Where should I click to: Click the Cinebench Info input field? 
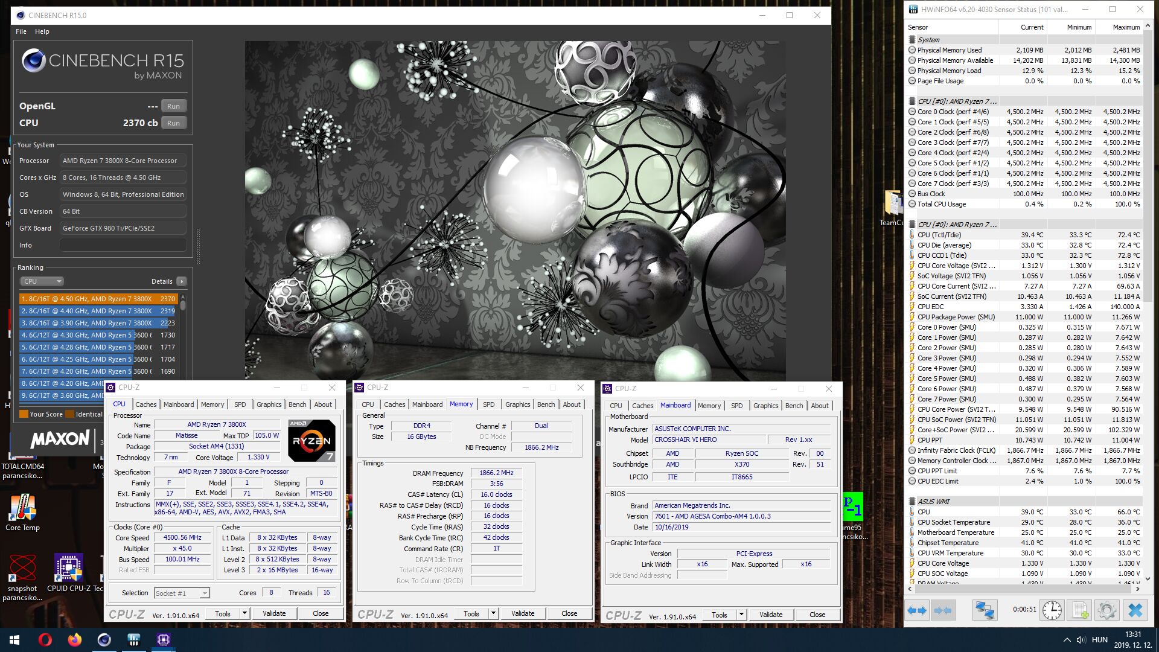(x=123, y=245)
